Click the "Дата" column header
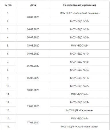 pos(33,5)
